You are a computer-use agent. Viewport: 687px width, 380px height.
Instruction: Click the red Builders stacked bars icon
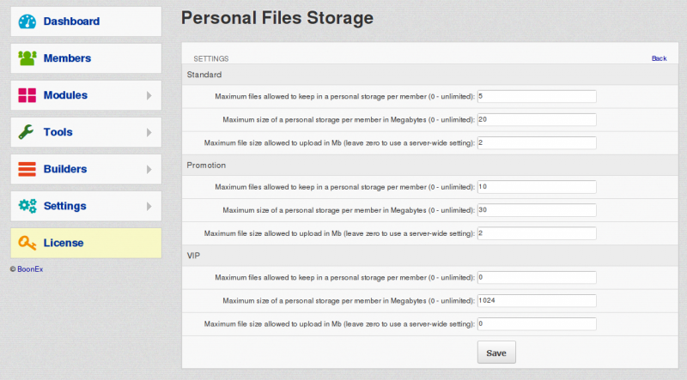pyautogui.click(x=27, y=169)
